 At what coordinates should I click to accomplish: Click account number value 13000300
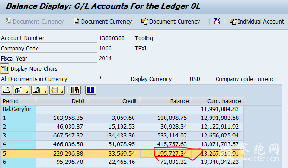click(112, 38)
